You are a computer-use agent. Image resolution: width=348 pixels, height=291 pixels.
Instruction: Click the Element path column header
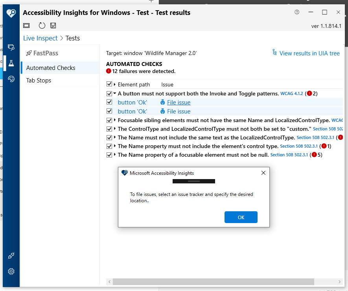click(x=134, y=84)
